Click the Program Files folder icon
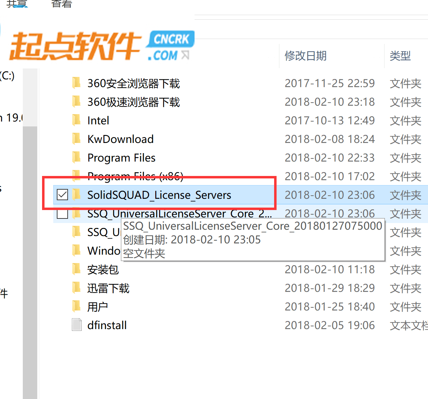Viewport: 428px width, 399px height. pyautogui.click(x=76, y=158)
